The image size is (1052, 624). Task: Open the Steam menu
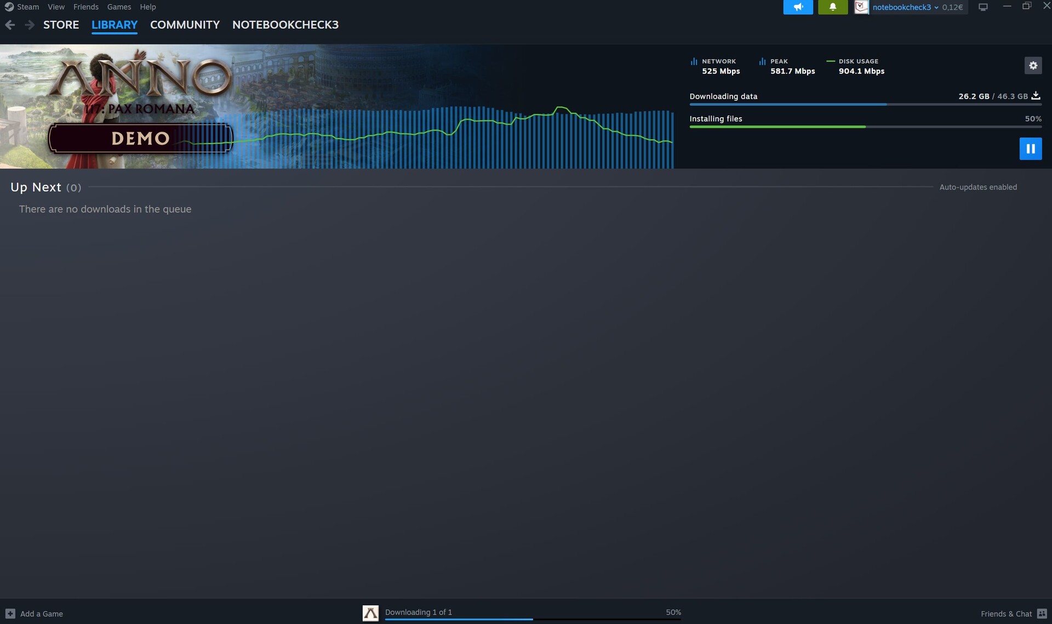pyautogui.click(x=27, y=7)
